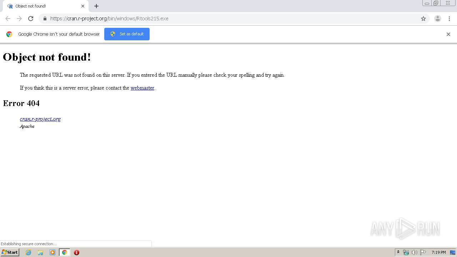457x257 pixels.
Task: Select the 'Object not found!' tab
Action: coord(46,6)
